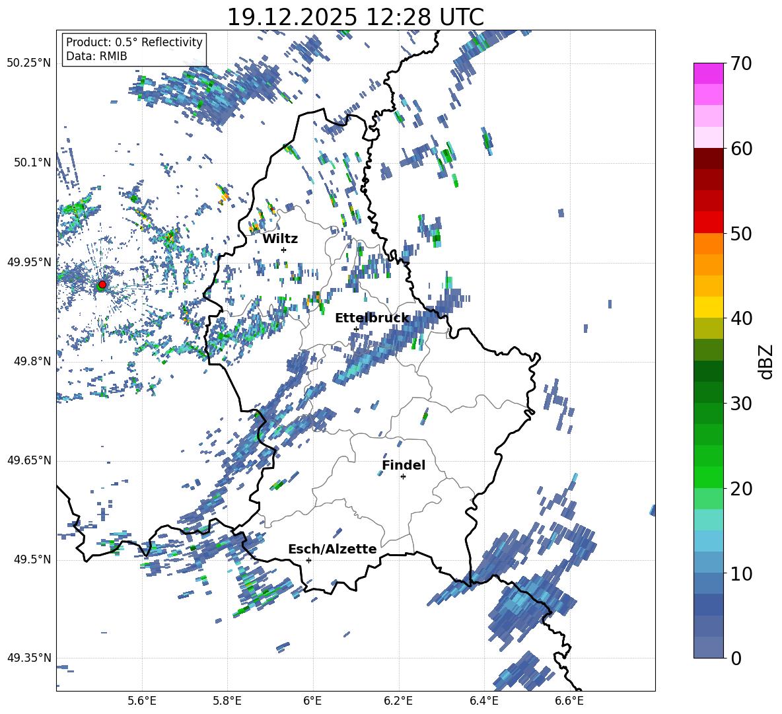Click the red radar location dot

click(x=102, y=284)
